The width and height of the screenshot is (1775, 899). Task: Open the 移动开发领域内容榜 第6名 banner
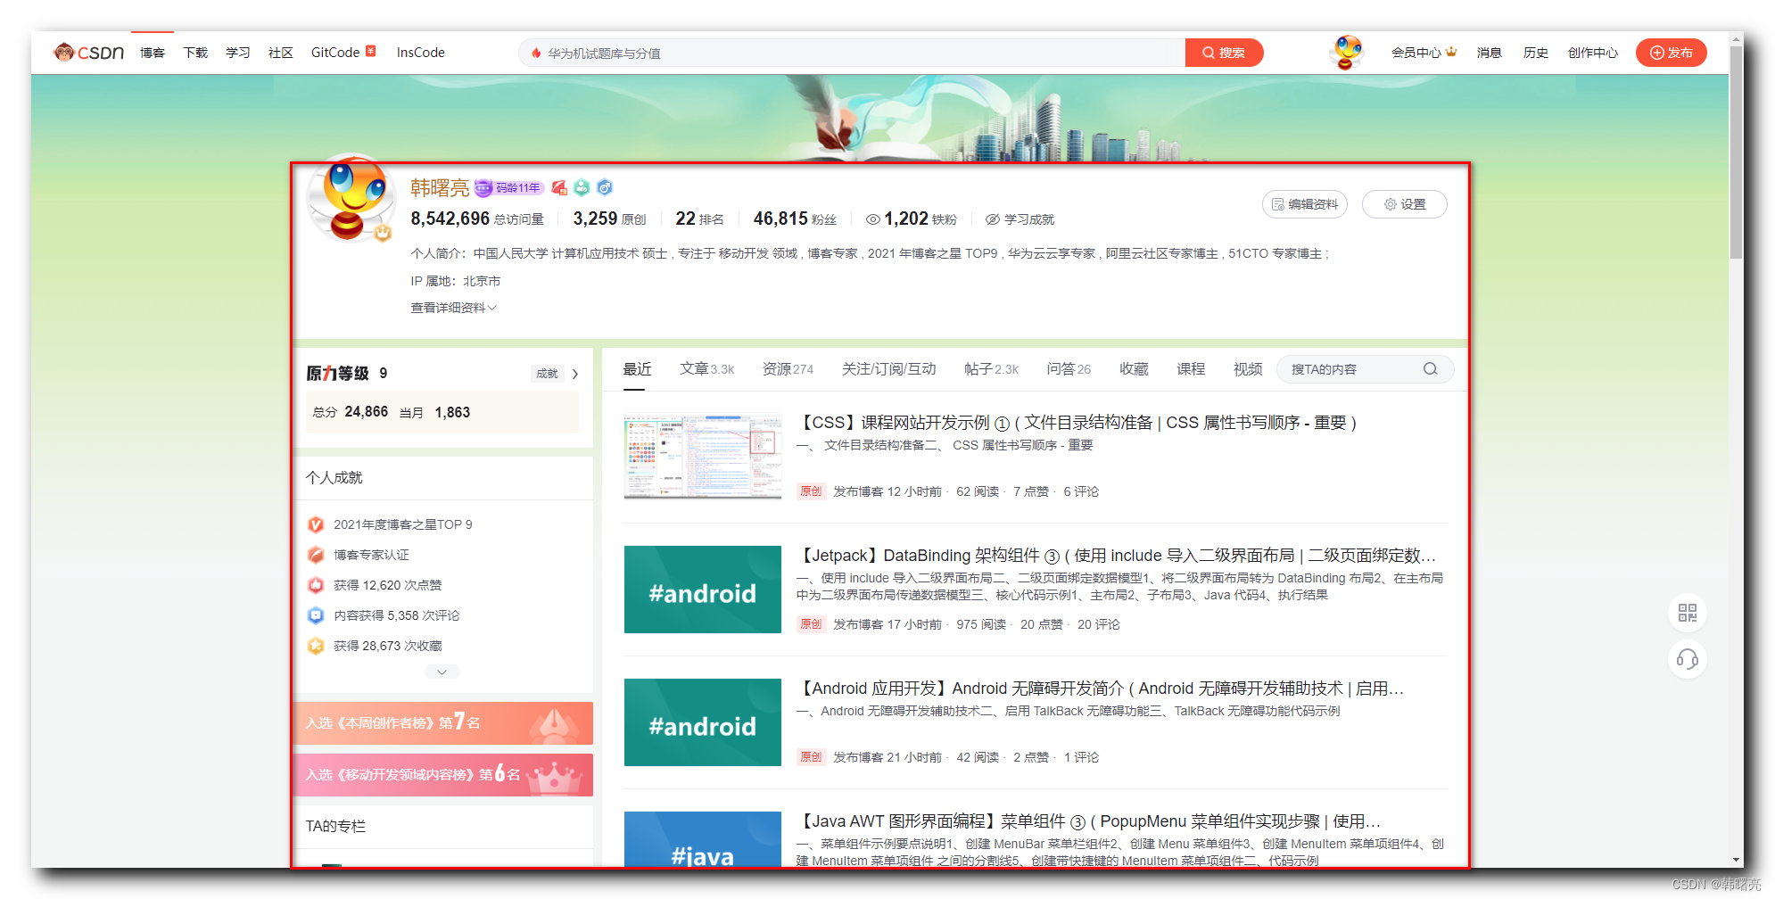pyautogui.click(x=443, y=774)
